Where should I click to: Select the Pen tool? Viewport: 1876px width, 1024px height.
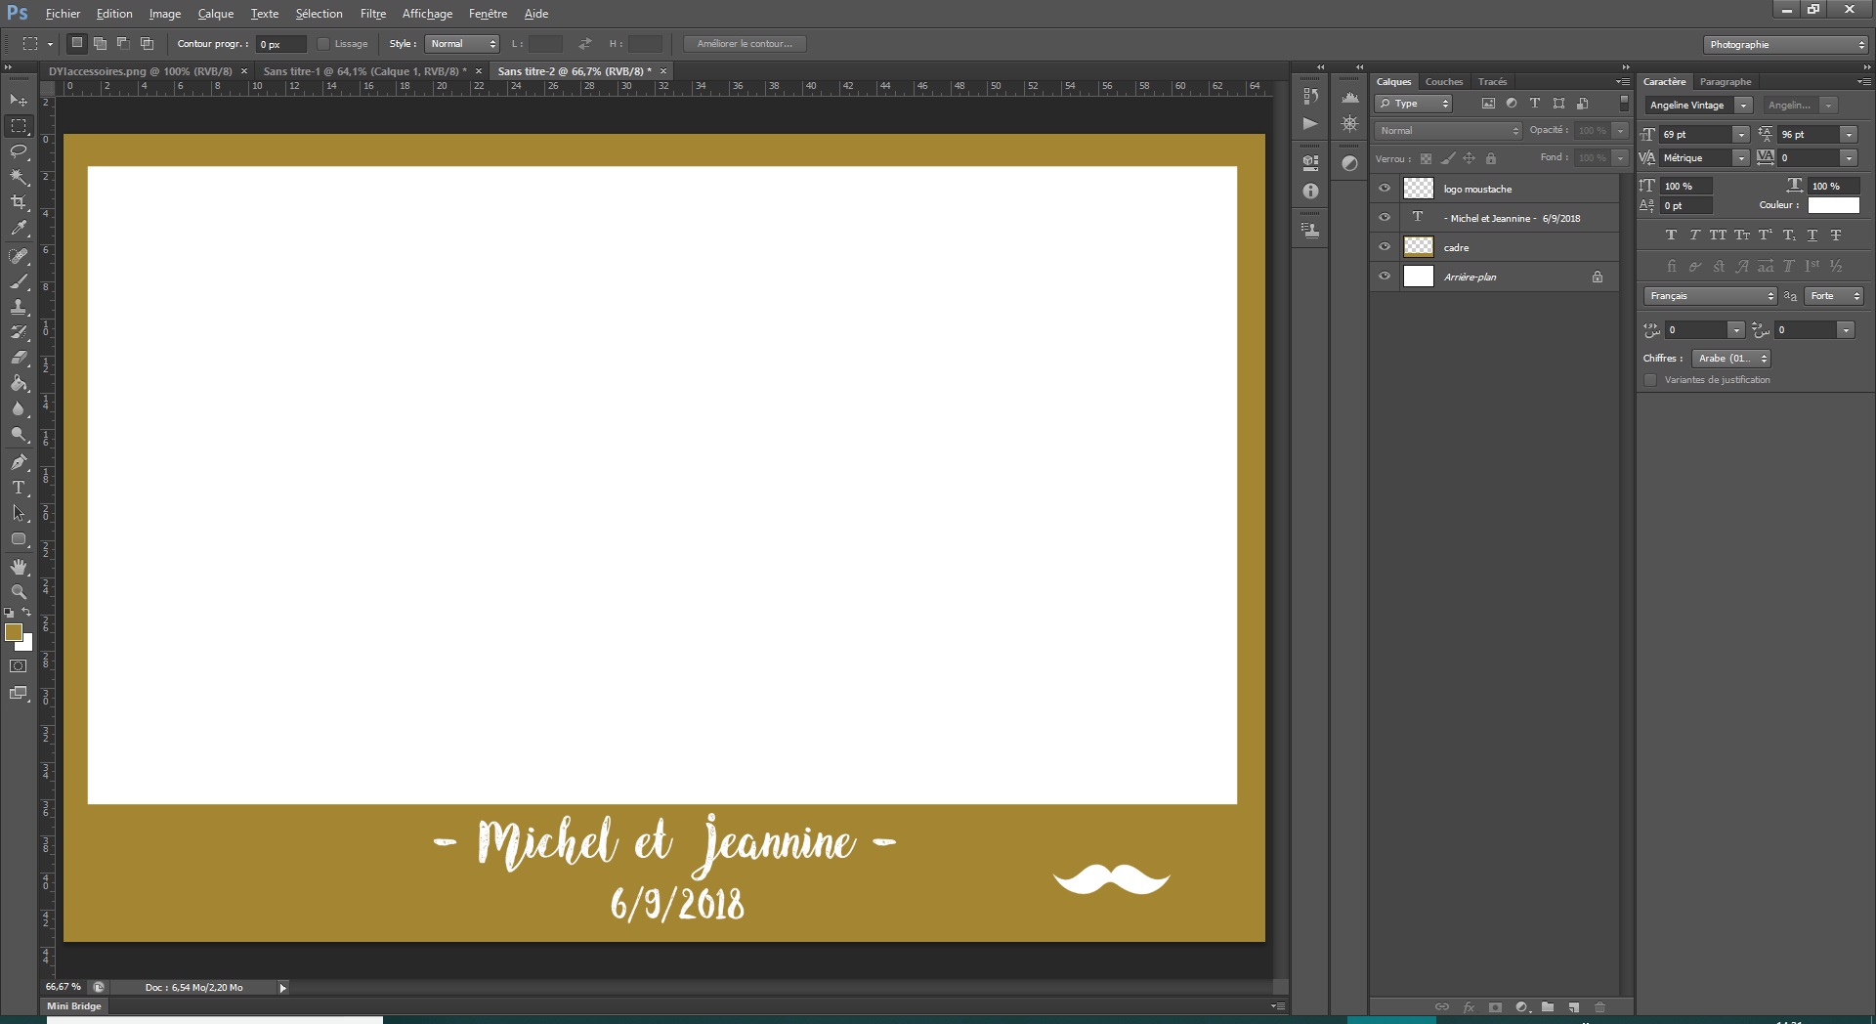(x=19, y=462)
